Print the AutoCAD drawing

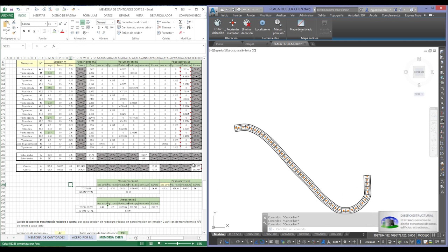239,9
